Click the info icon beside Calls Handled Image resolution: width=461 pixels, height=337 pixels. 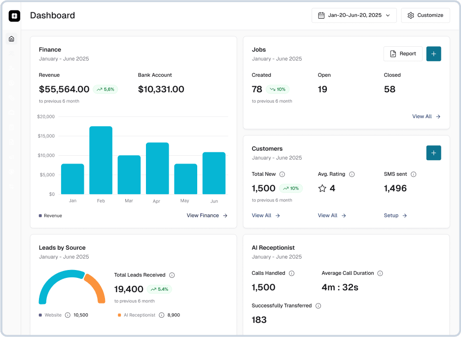(x=291, y=273)
